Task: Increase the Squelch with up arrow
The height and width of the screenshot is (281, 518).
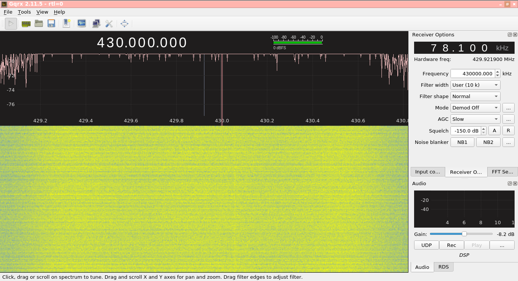Action: pos(483,129)
